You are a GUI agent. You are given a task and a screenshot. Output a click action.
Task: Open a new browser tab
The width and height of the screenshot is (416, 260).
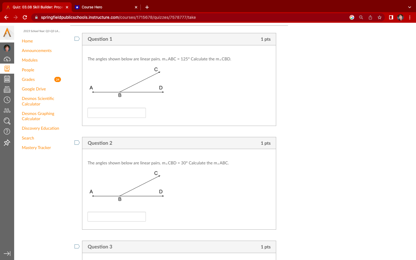pyautogui.click(x=147, y=7)
